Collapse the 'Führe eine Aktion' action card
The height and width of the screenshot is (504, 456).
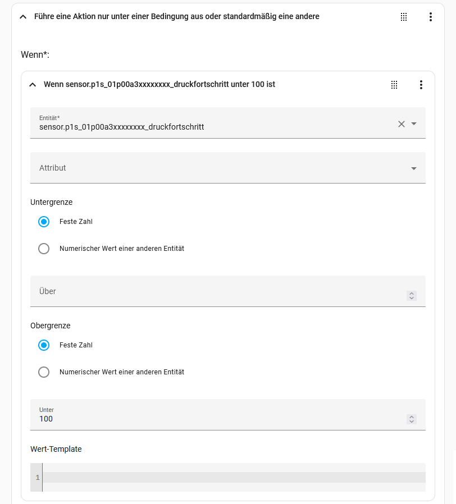coord(23,17)
